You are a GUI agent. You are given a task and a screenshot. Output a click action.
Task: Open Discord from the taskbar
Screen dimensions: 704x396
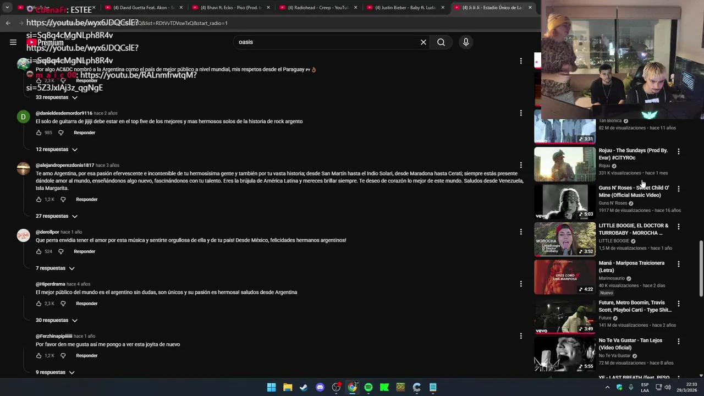(320, 387)
